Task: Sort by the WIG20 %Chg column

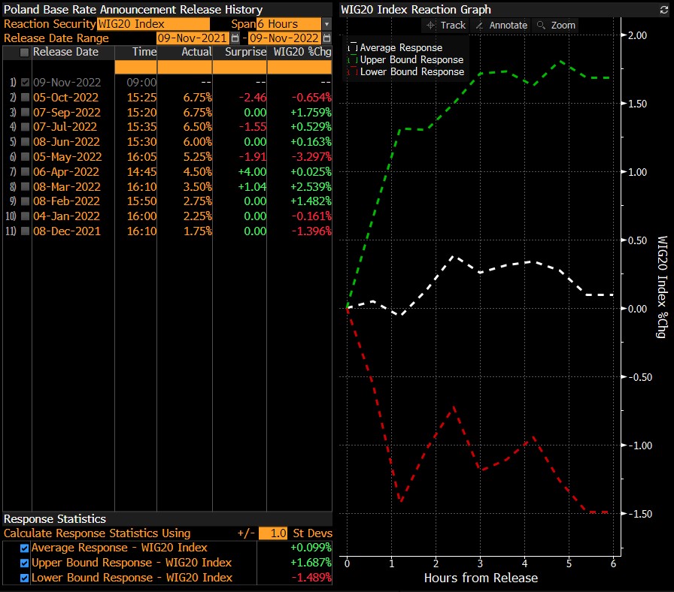Action: [299, 53]
